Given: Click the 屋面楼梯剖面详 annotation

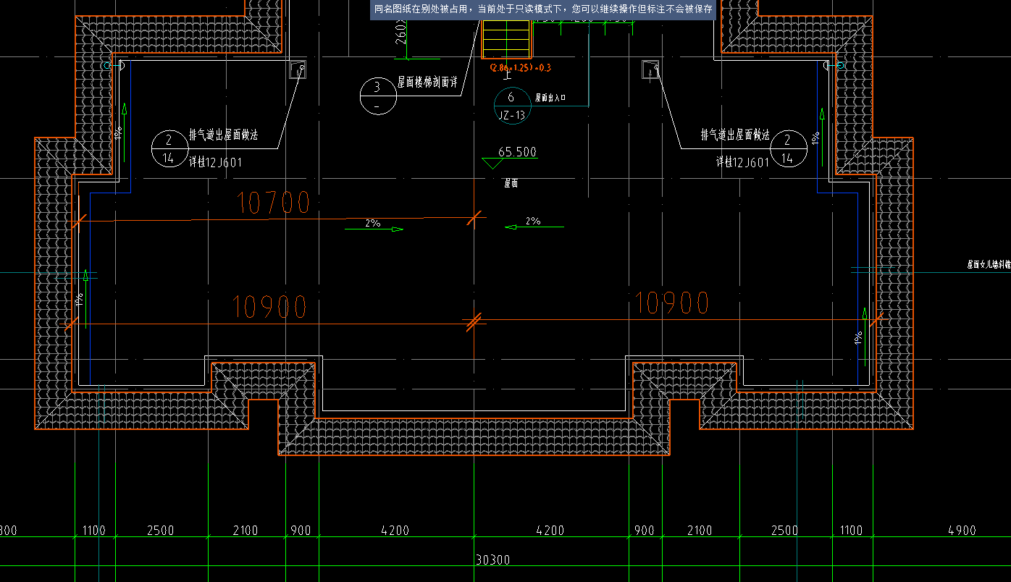Looking at the screenshot, I should (428, 83).
